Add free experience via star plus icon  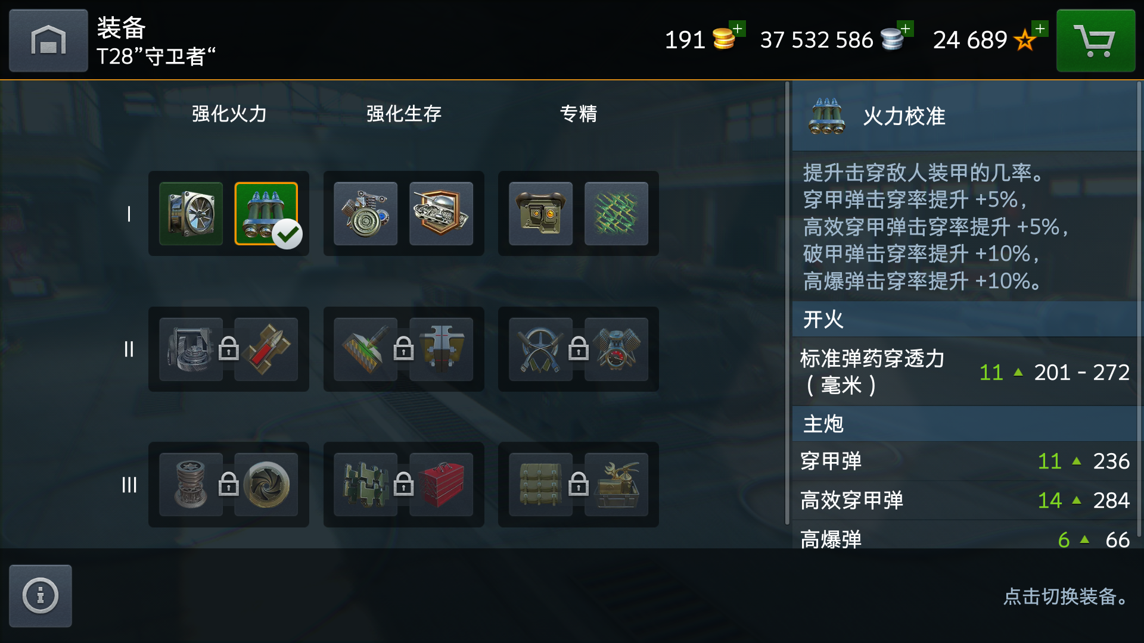pyautogui.click(x=1040, y=29)
